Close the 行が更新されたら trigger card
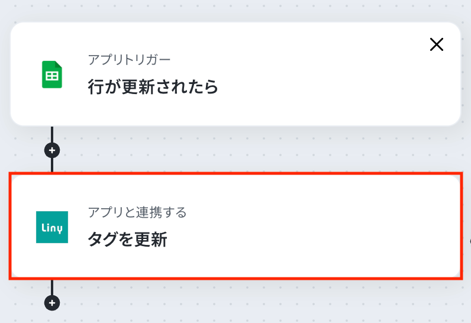Viewport: 471px width, 323px height. click(437, 44)
